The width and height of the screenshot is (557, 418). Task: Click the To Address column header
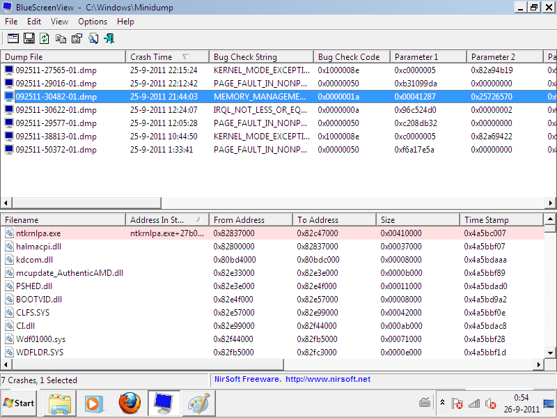tap(335, 220)
